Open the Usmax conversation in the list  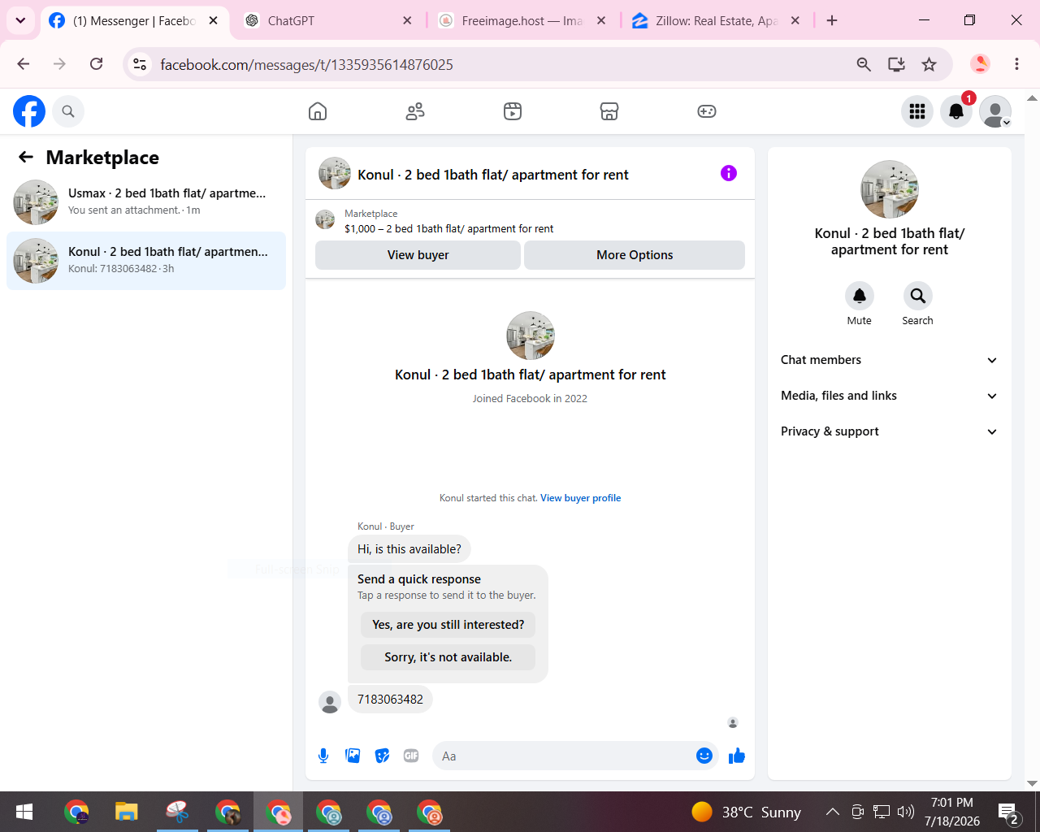(x=146, y=202)
